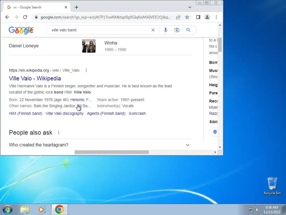
Task: Click the wikipedia.org URL breadcrumb
Action: click(44, 70)
